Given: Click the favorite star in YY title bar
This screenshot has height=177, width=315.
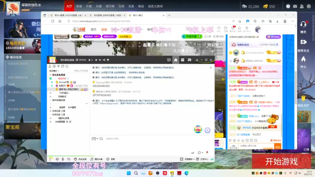Looking at the screenshot, I should tap(96, 60).
